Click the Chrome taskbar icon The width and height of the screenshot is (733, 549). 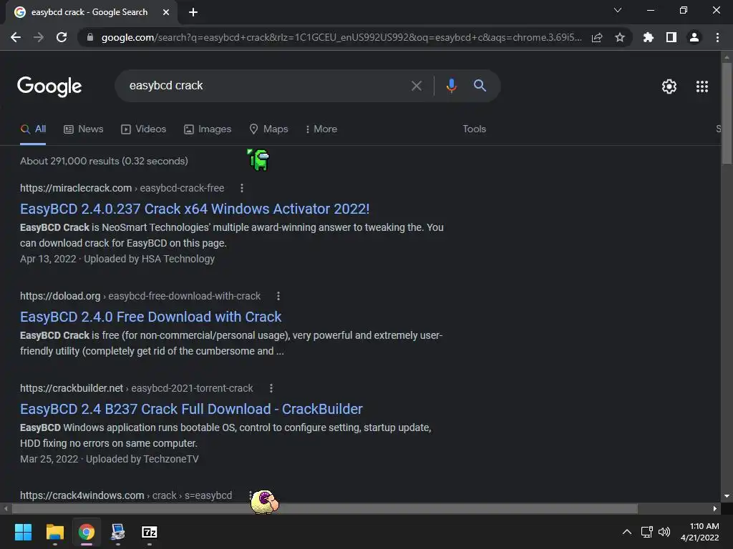pos(87,532)
